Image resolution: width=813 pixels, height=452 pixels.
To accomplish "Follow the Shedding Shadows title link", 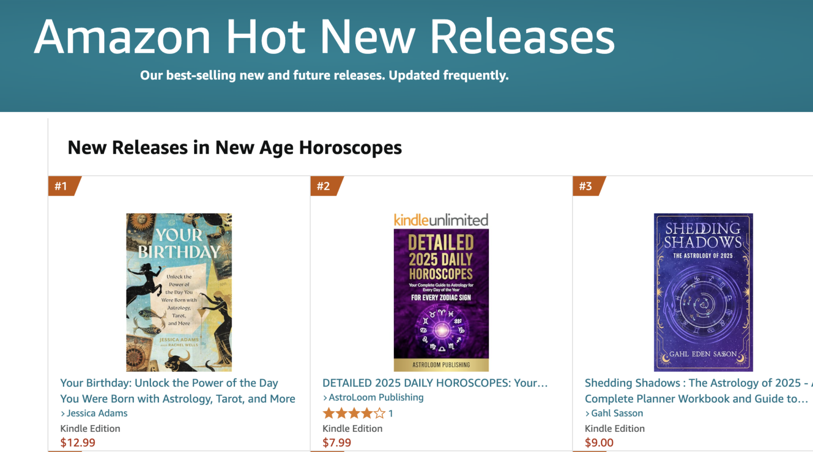I will coord(696,391).
